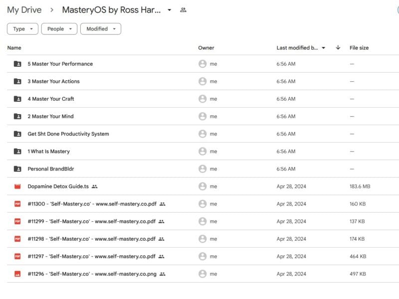Click the Owner column header
399x299 pixels.
pyautogui.click(x=206, y=48)
